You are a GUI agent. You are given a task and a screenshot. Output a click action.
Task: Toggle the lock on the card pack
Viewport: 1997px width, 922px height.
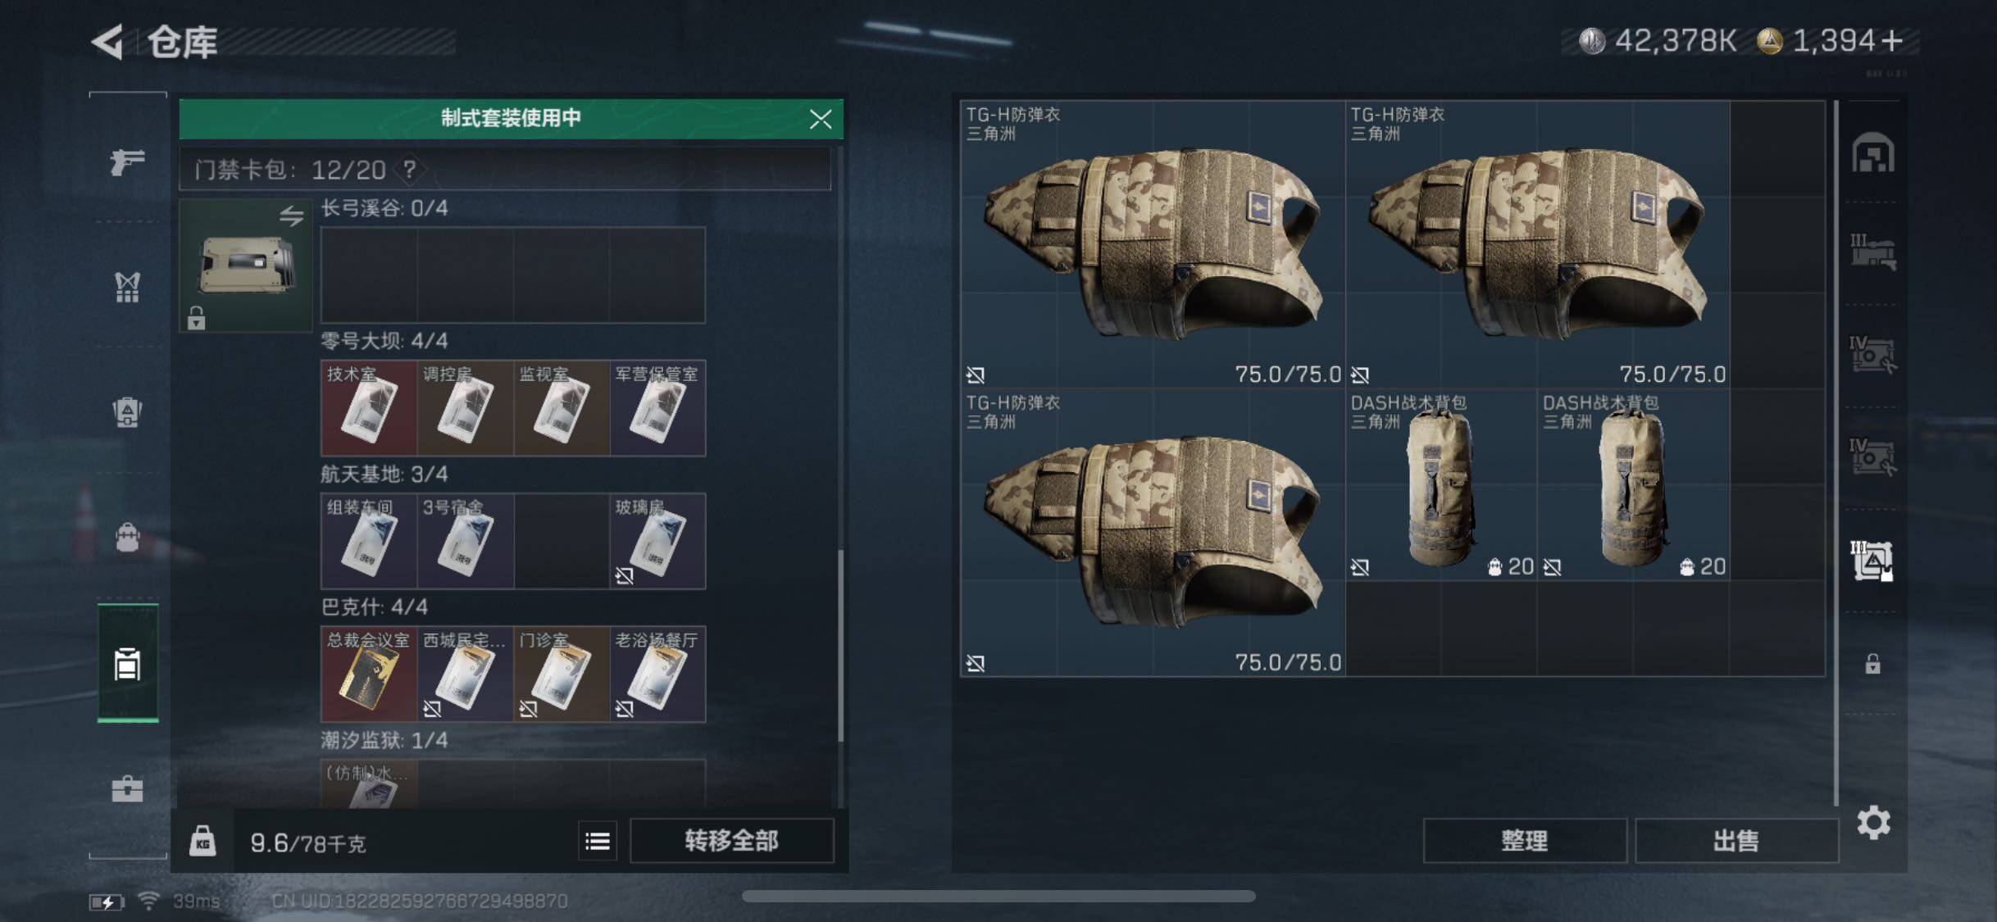[196, 317]
